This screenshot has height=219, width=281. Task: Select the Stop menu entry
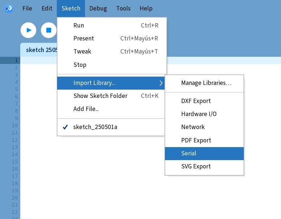coord(112,65)
